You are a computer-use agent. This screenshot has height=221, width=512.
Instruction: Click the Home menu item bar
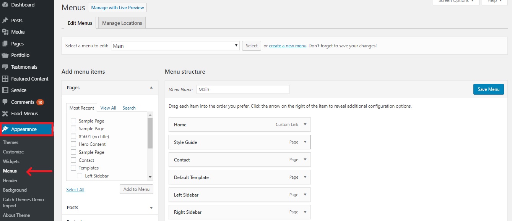(x=239, y=124)
